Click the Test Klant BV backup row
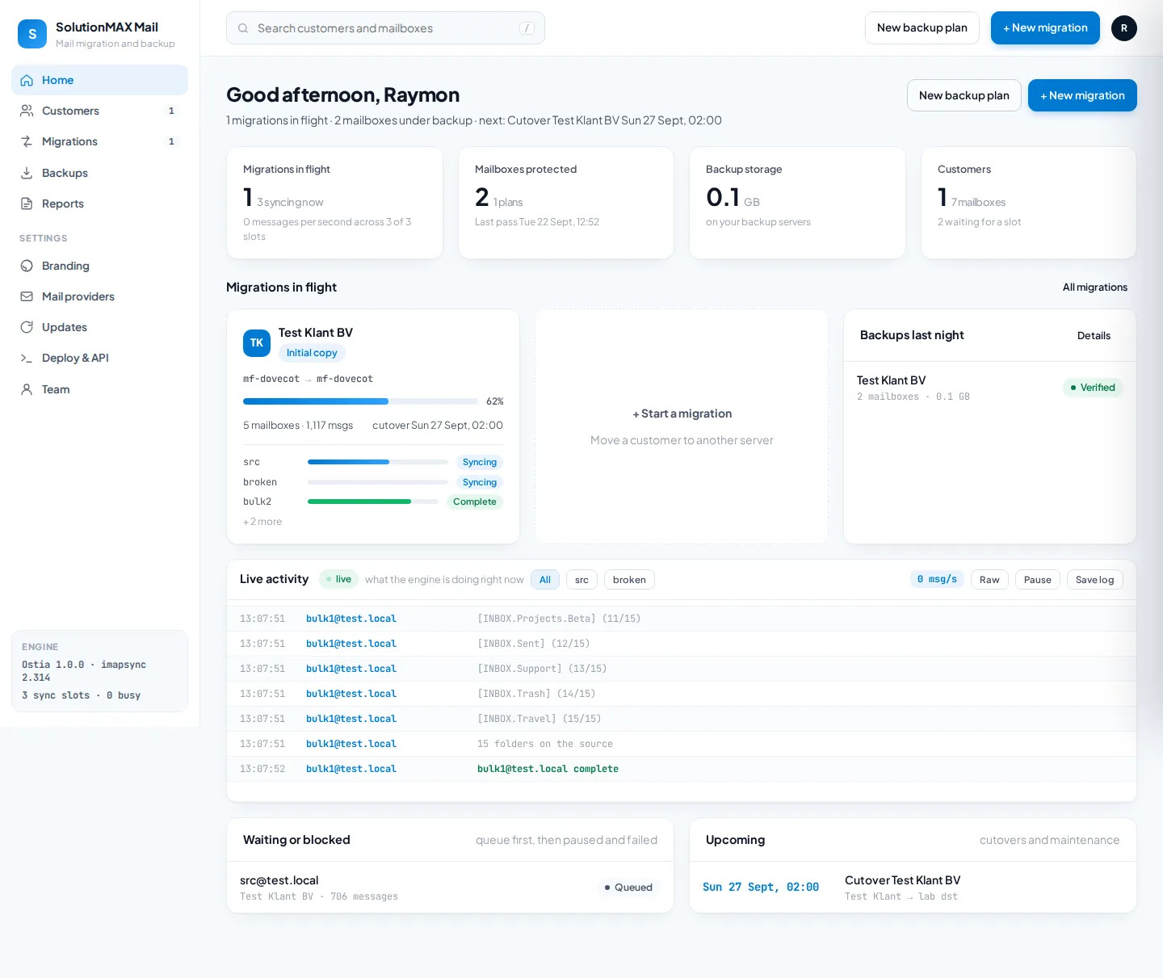 click(x=989, y=388)
